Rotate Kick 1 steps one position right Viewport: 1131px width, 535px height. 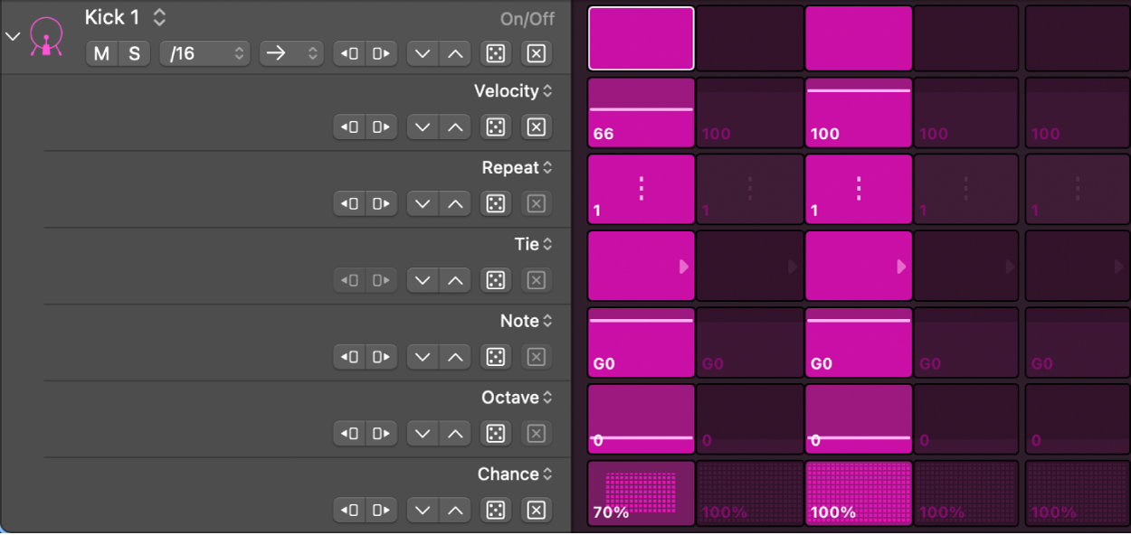(381, 53)
